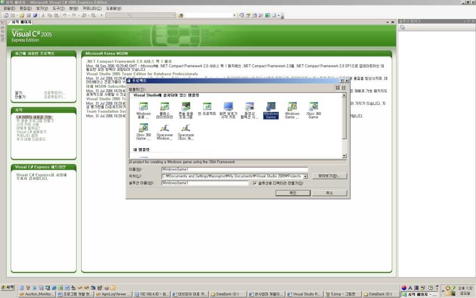Click the Save All toolbar icon
Screen dimensions: 476x298
click(35, 15)
